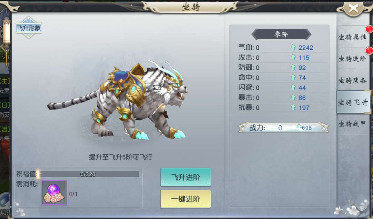Click the 飞升形象 diamond badge icon
The image size is (373, 219).
point(29,28)
